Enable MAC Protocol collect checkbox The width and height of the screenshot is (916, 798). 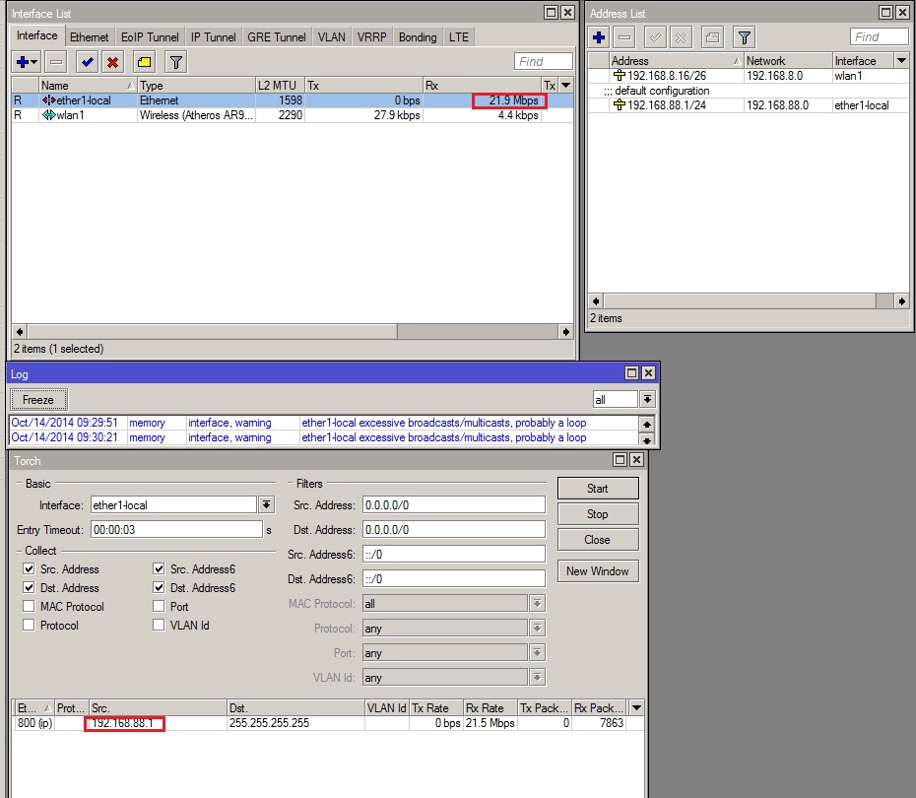[x=29, y=606]
